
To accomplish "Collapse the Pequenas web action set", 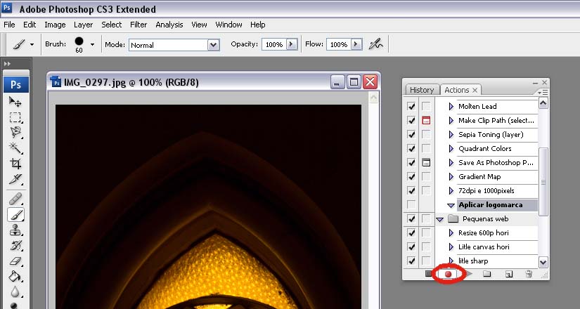I will (x=440, y=218).
